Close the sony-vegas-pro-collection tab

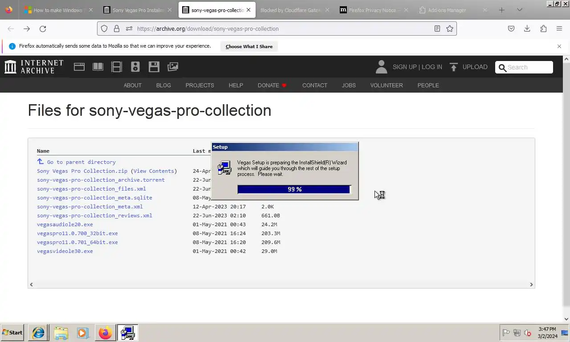[x=248, y=10]
